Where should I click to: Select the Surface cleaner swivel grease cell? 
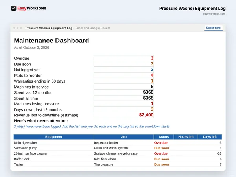pyautogui.click(x=124, y=153)
